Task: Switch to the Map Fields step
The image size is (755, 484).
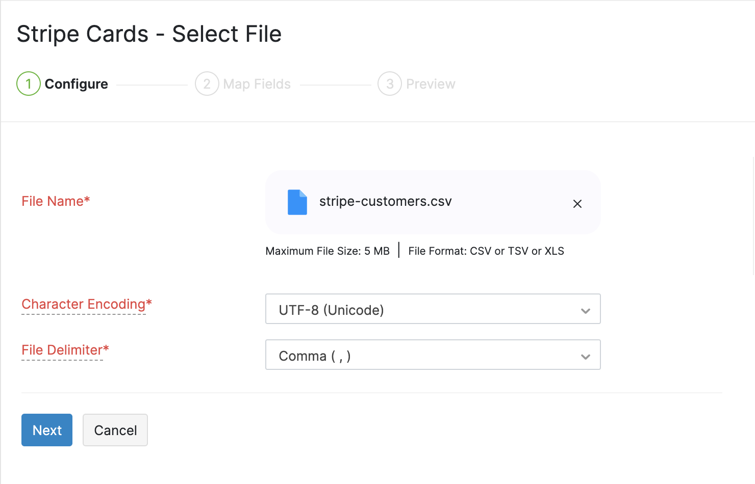Action: point(257,84)
